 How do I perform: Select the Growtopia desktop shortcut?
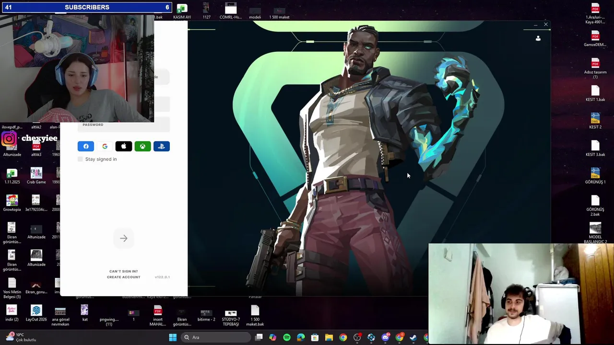(12, 203)
